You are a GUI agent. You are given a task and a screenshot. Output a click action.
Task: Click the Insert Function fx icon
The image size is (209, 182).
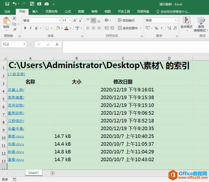pyautogui.click(x=57, y=44)
